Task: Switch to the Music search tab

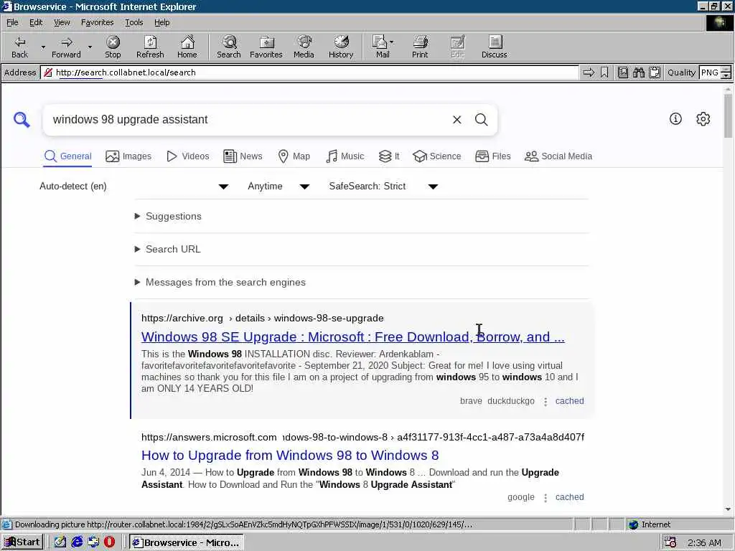Action: 345,156
